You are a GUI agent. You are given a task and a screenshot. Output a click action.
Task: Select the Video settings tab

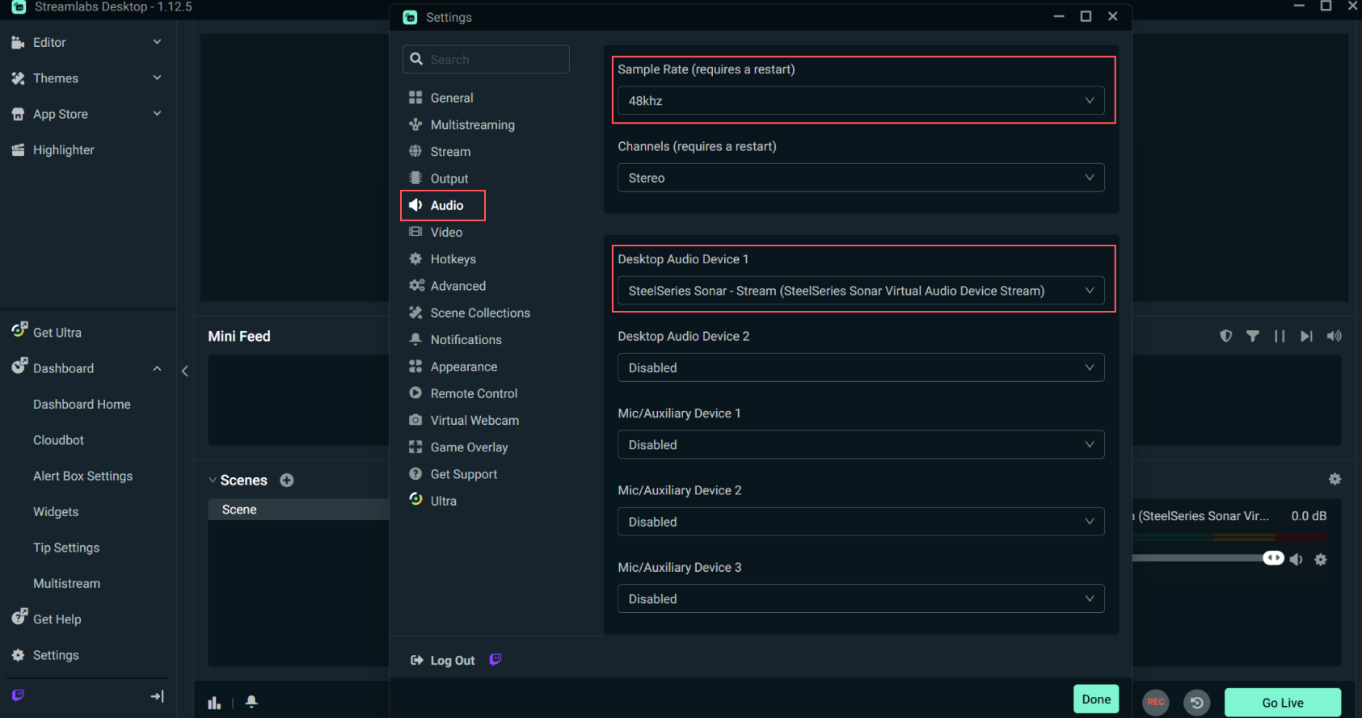(x=446, y=232)
